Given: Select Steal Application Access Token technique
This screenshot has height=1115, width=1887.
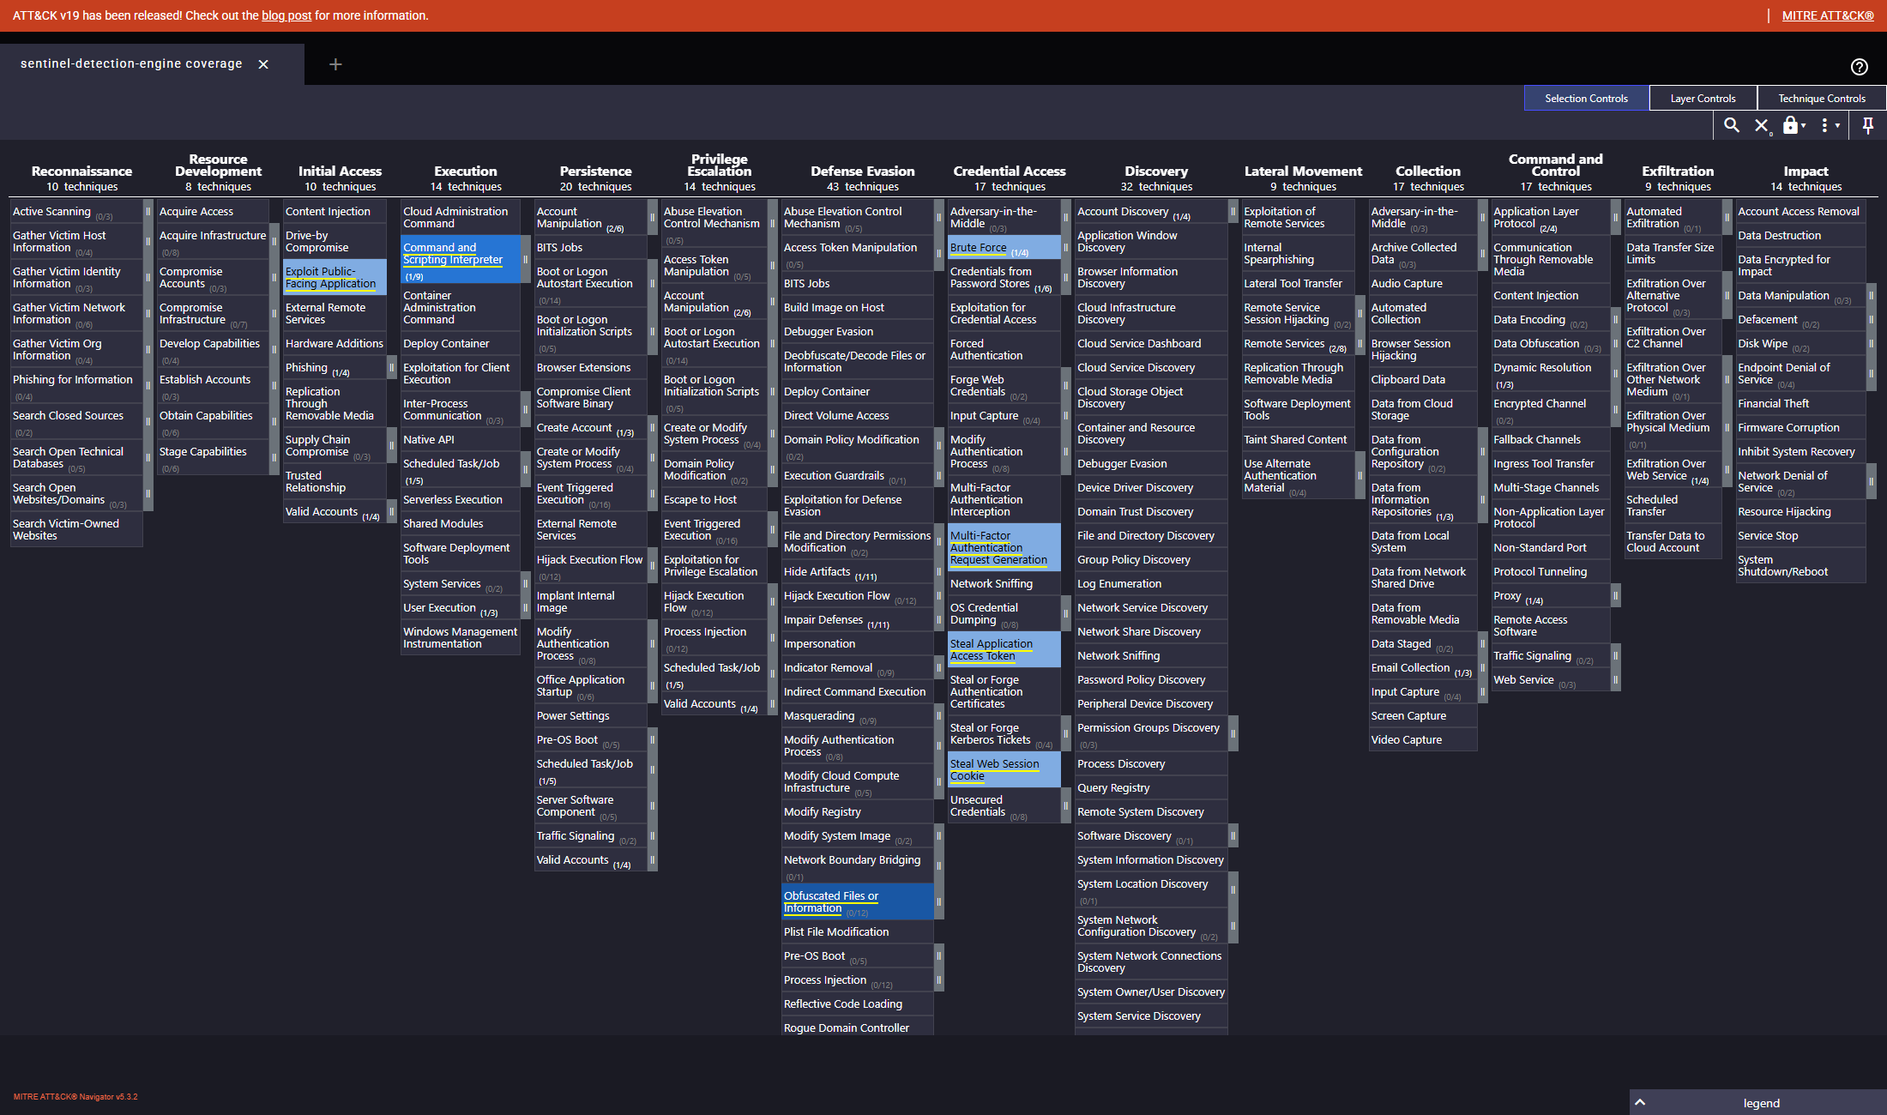Looking at the screenshot, I should (1004, 649).
